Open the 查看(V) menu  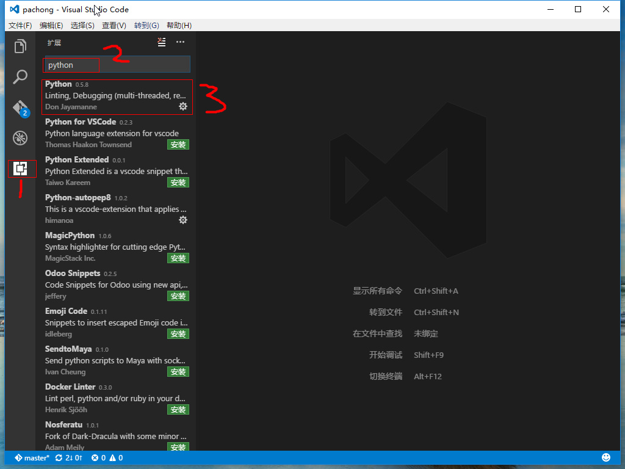point(114,25)
